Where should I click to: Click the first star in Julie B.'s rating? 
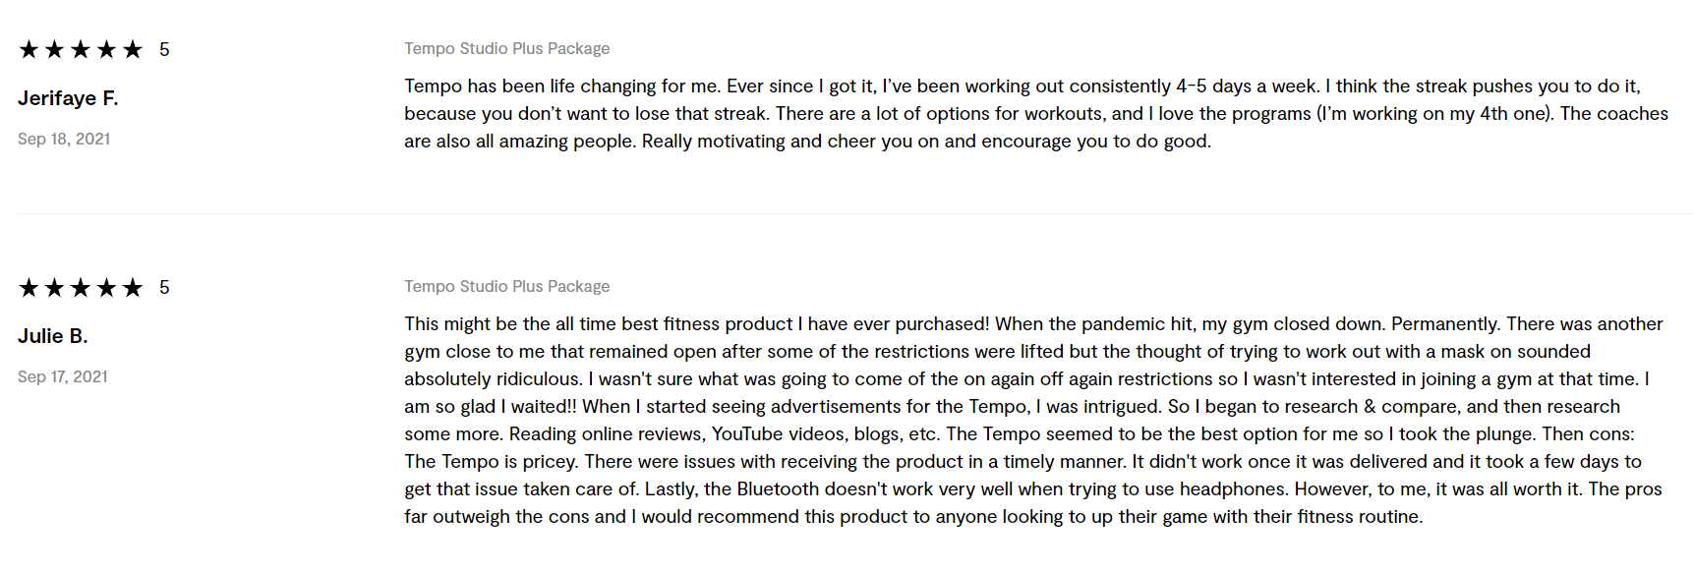pos(29,287)
